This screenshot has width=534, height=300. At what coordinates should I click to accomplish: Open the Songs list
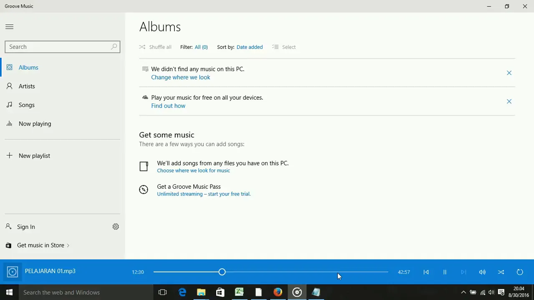coord(63,105)
